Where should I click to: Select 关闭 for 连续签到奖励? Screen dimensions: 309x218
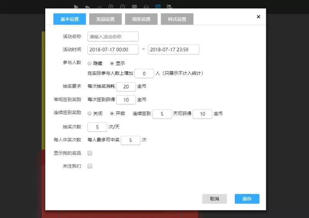(x=90, y=113)
